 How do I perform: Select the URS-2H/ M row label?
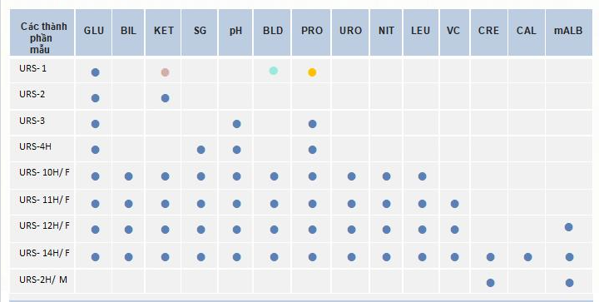click(43, 280)
